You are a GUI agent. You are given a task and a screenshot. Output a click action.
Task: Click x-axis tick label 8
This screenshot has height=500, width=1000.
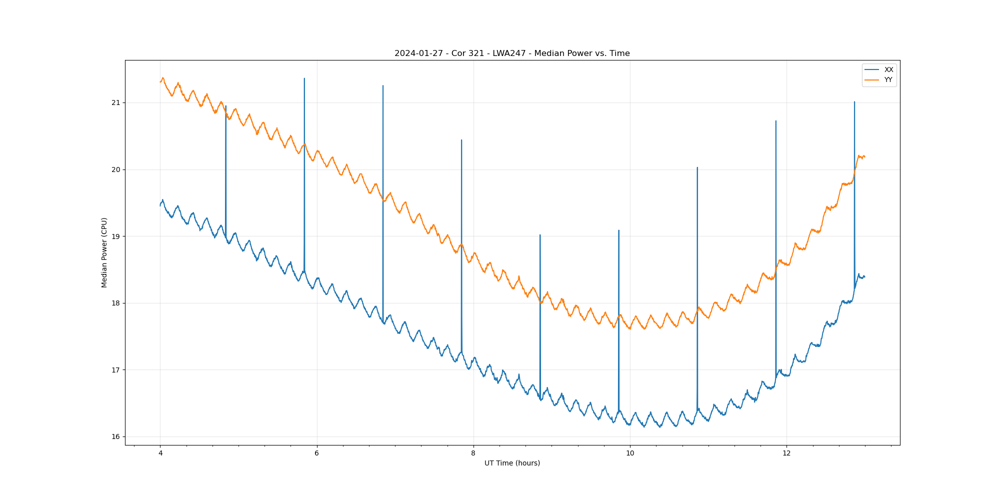pos(473,453)
